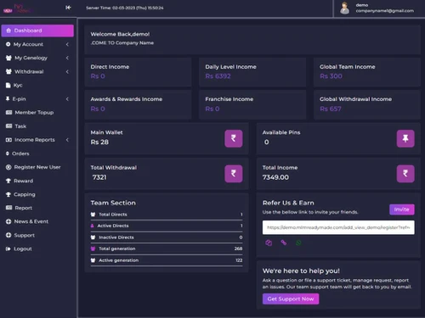Viewport: 425px width, 318px height.
Task: Click the Franchise Income card
Action: click(x=252, y=104)
